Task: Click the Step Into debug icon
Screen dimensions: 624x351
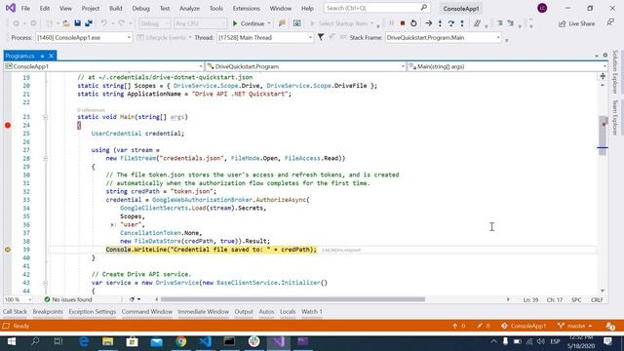Action: [440, 23]
